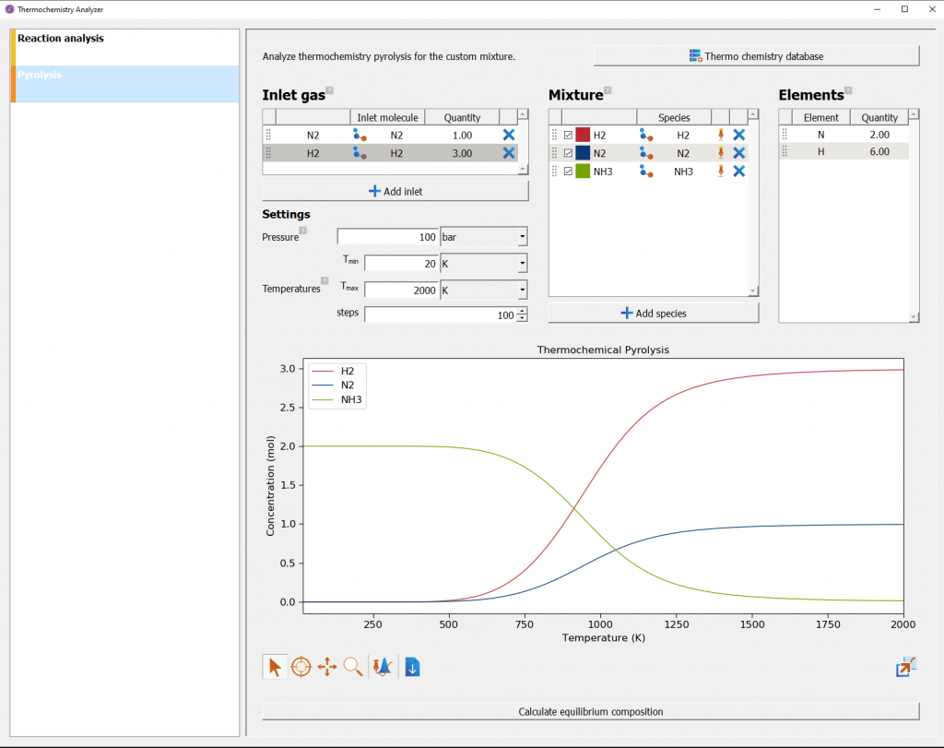The height and width of the screenshot is (748, 944).
Task: Click the NH3 entry in plot legend
Action: pyautogui.click(x=337, y=399)
